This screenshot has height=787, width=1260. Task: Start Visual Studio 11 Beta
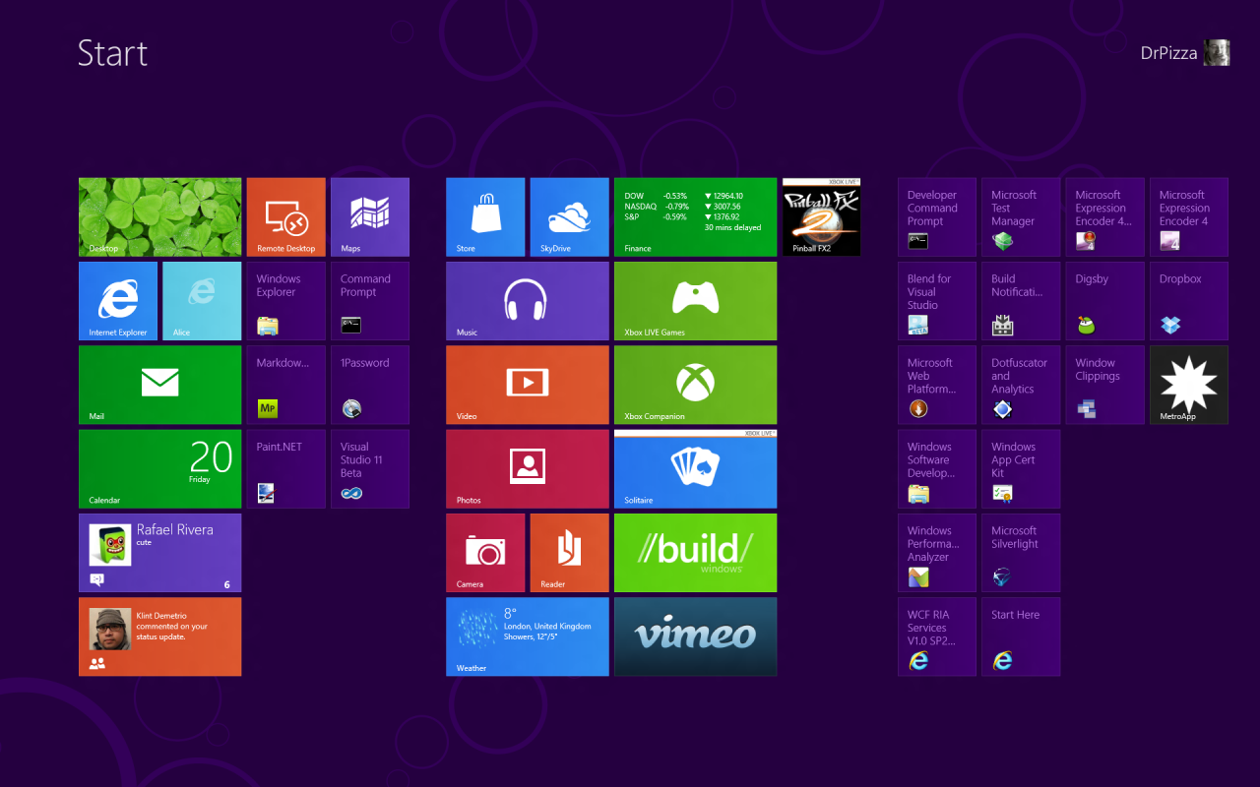(369, 468)
